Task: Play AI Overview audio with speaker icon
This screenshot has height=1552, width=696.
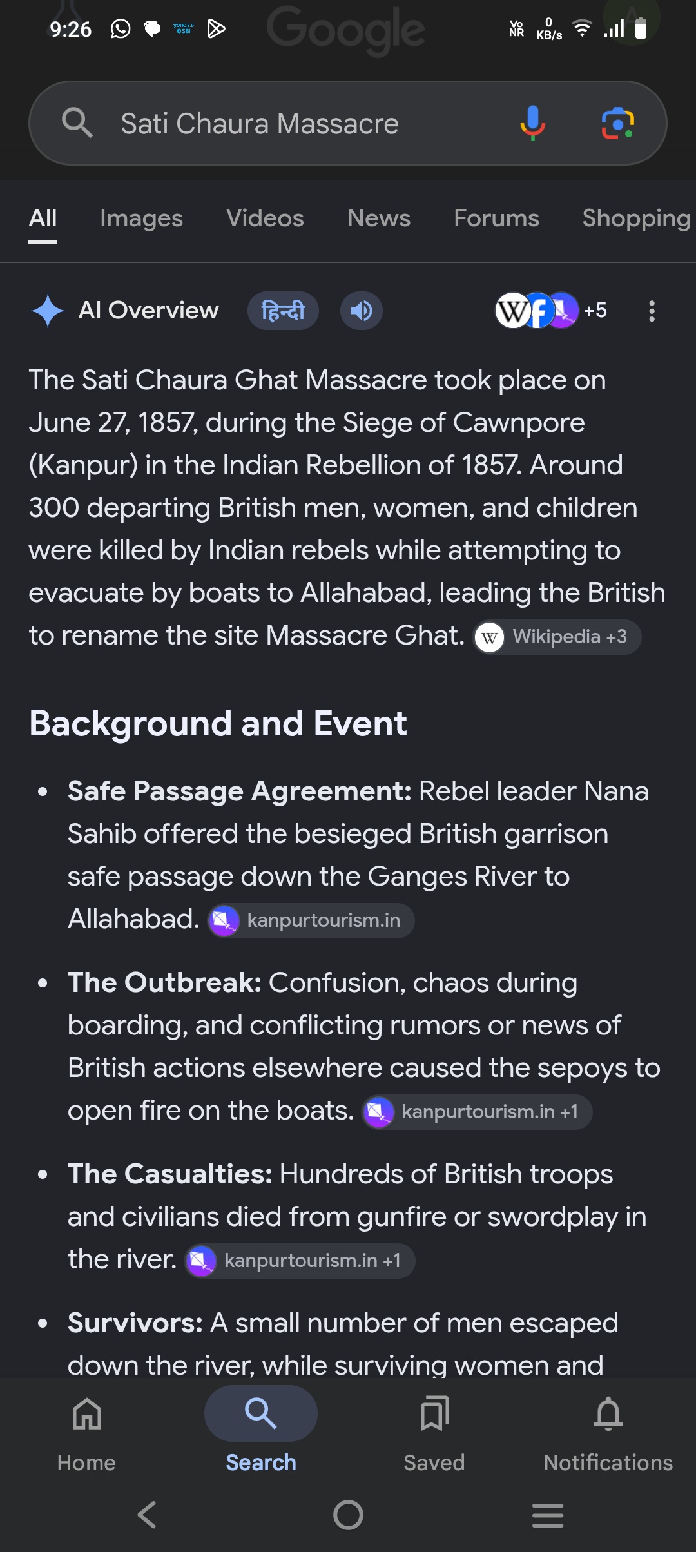Action: (362, 311)
